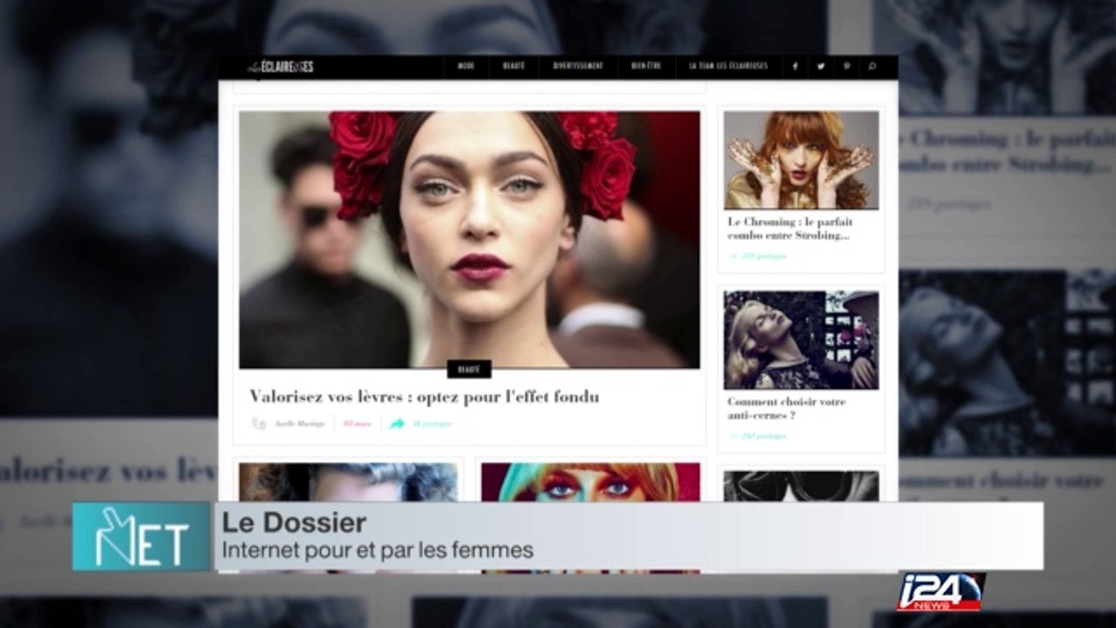Click the NET segment logo
The image size is (1116, 628).
tap(141, 536)
